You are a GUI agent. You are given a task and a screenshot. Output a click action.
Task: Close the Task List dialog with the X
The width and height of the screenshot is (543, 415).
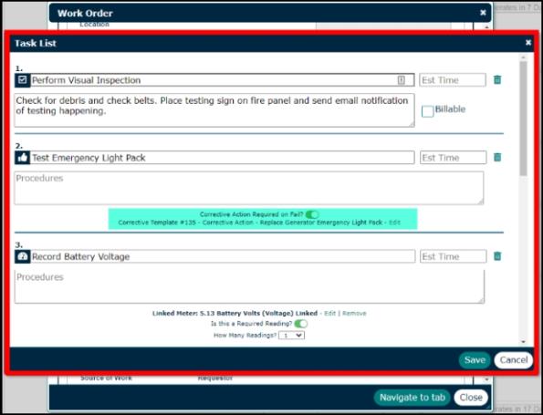pyautogui.click(x=527, y=43)
